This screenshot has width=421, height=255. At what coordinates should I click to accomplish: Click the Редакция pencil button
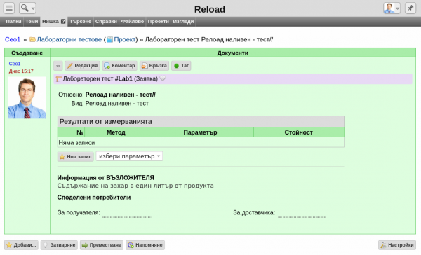coord(82,66)
